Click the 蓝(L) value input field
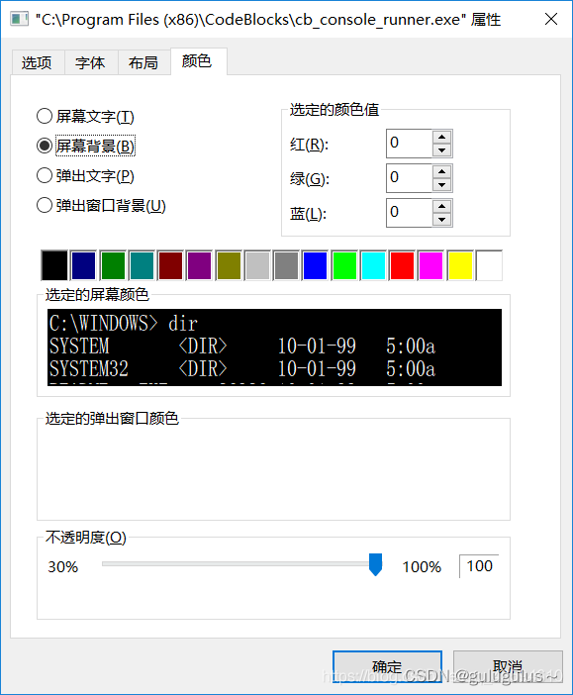The width and height of the screenshot is (573, 695). pos(409,212)
